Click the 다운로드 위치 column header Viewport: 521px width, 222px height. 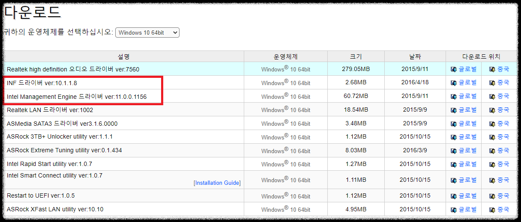tap(481, 56)
